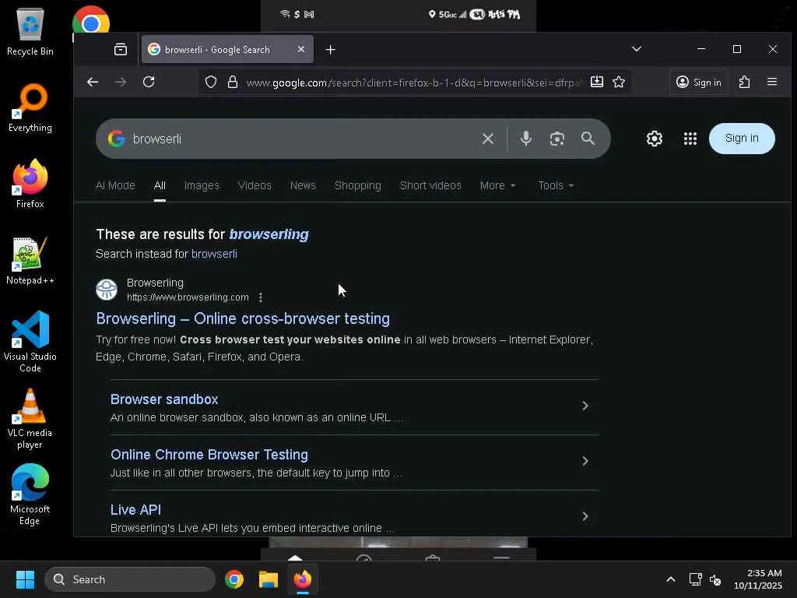The height and width of the screenshot is (598, 797).
Task: Switch to Shopping results
Action: 358,185
